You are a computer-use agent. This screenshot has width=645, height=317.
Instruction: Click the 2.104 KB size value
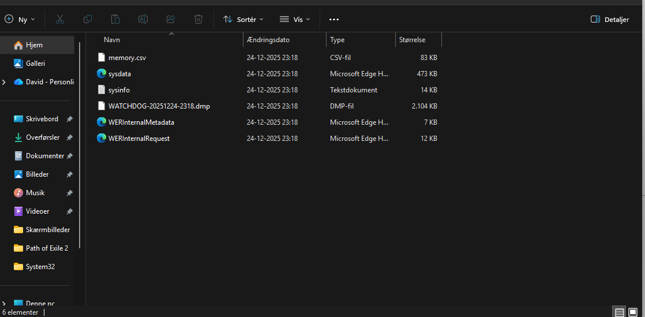424,106
